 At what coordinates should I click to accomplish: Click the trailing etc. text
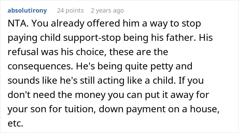(15, 123)
